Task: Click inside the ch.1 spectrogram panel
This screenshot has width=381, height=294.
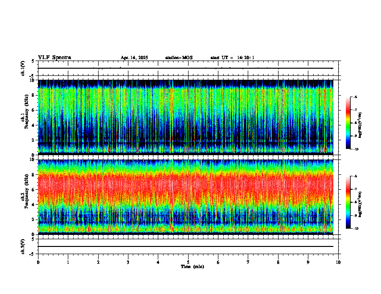Action: (186, 117)
